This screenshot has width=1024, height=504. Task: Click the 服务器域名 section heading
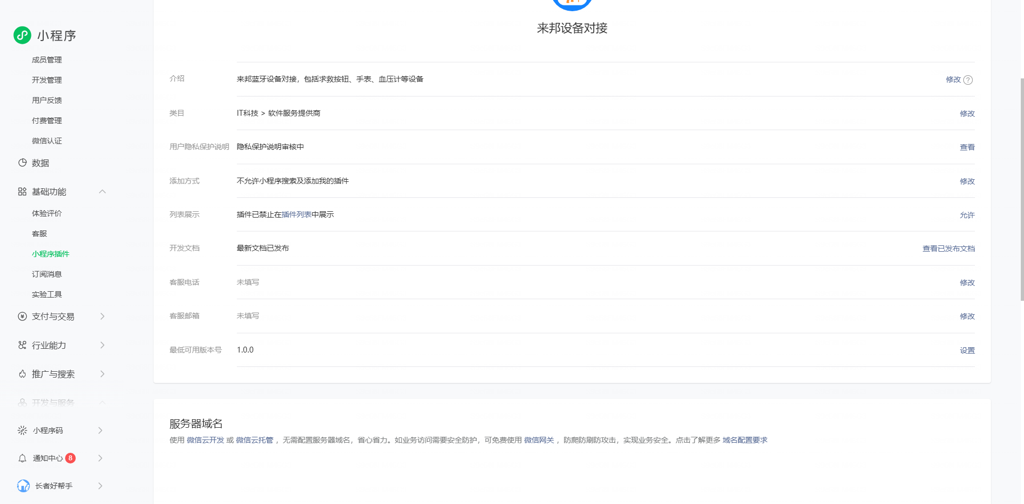(196, 423)
